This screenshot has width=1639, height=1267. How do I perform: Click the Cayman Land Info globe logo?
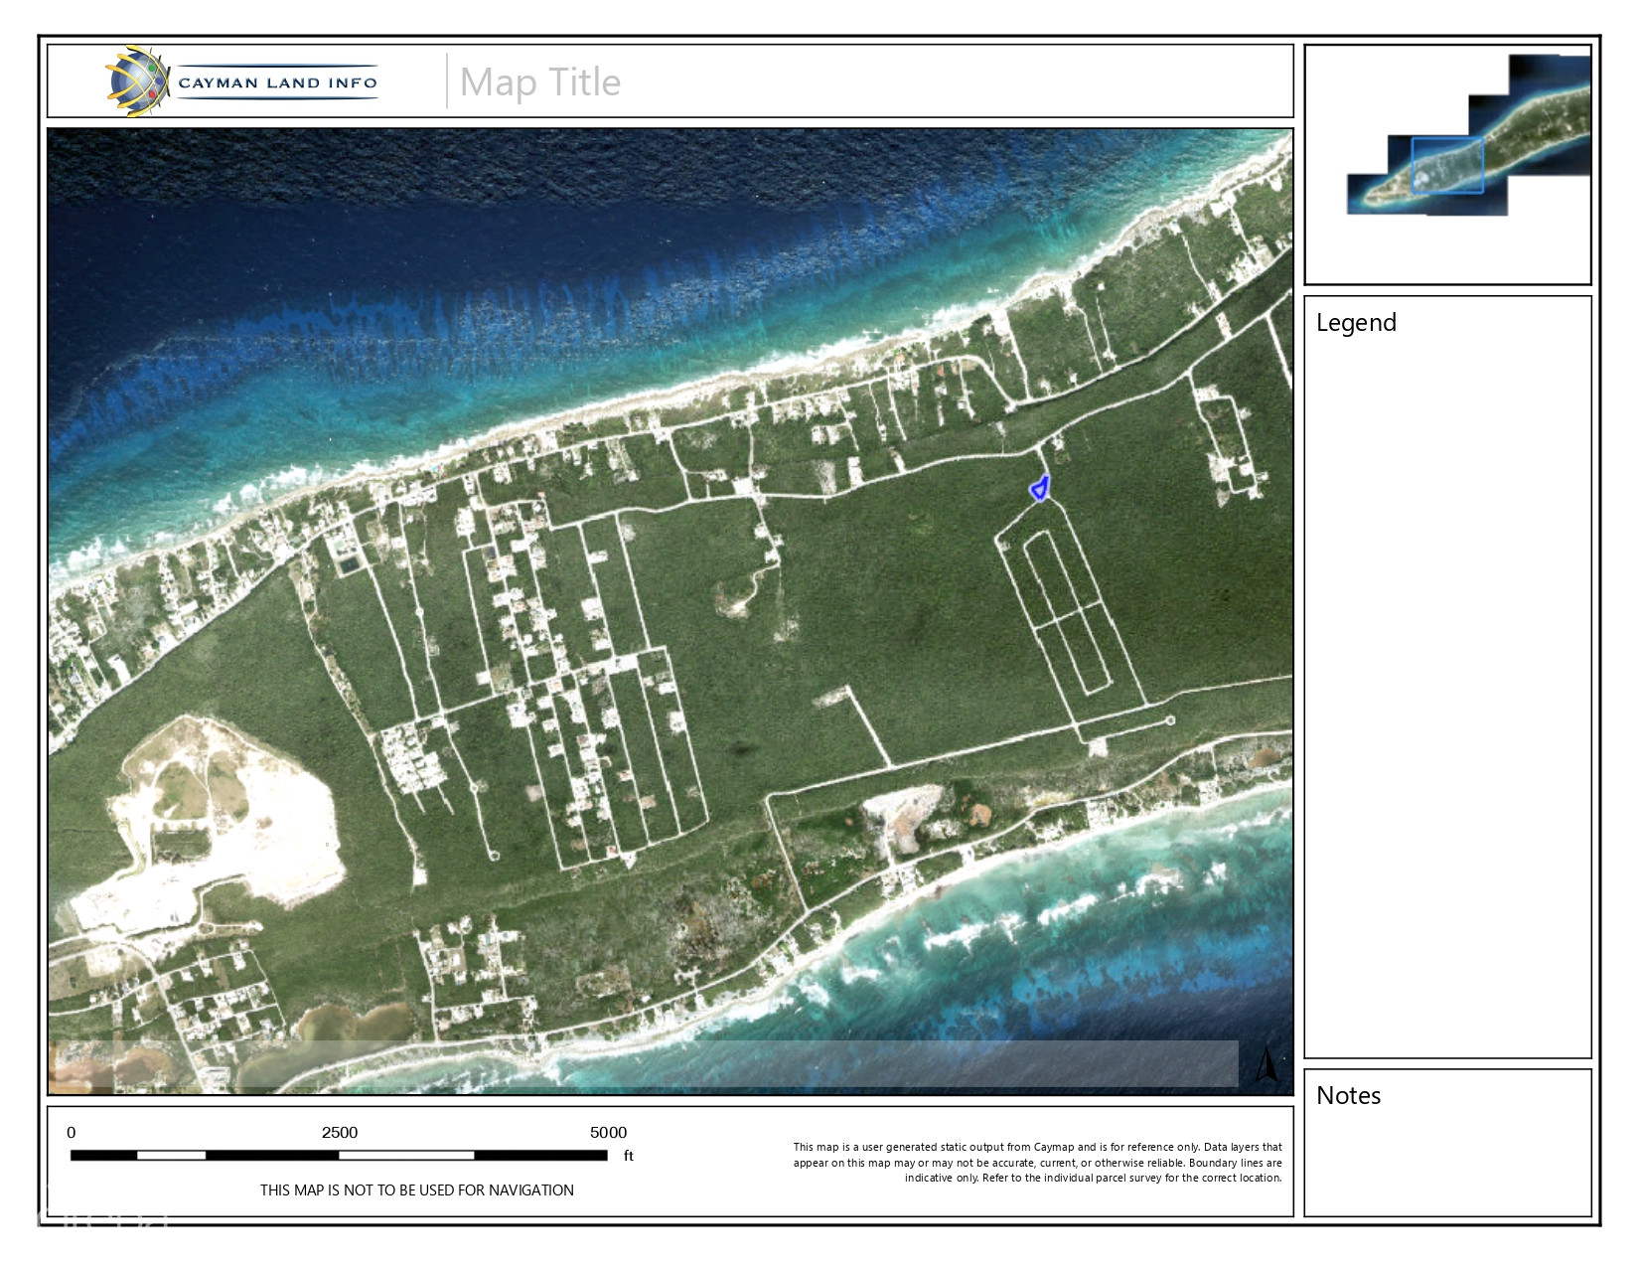pos(137,81)
